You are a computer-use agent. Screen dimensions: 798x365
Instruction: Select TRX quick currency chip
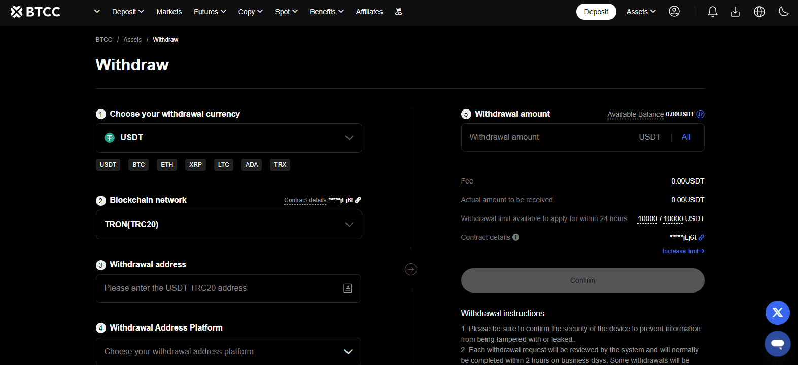(x=280, y=165)
